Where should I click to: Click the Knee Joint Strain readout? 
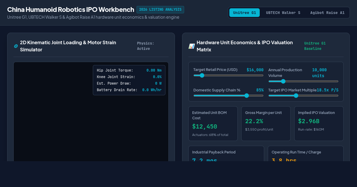129,77
